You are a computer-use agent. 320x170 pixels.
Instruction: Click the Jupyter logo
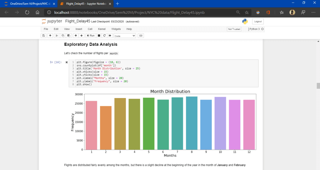point(52,21)
